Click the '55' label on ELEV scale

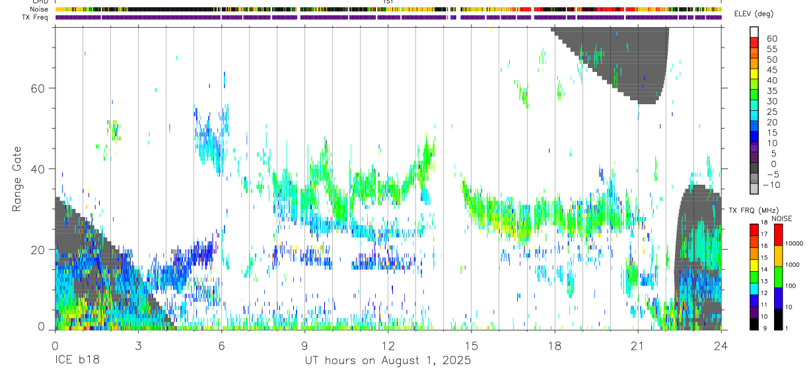[x=771, y=49]
